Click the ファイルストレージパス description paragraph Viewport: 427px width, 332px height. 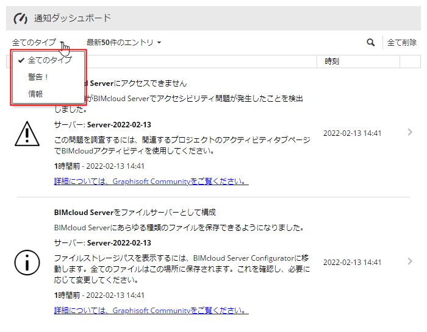point(182,269)
